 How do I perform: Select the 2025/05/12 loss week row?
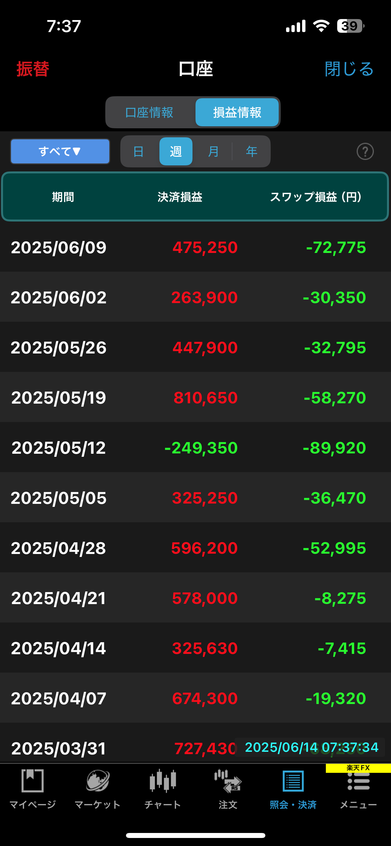[x=195, y=448]
